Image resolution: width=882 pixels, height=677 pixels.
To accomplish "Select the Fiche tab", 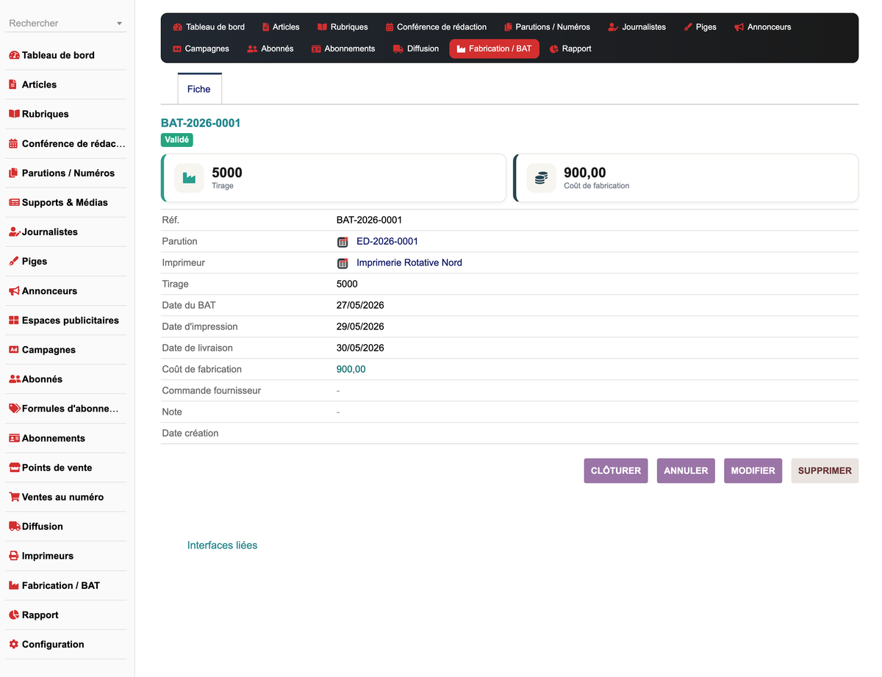I will [199, 89].
